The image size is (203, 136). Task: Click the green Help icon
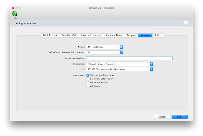coord(15,14)
